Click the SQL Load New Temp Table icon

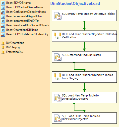click(x=58, y=98)
